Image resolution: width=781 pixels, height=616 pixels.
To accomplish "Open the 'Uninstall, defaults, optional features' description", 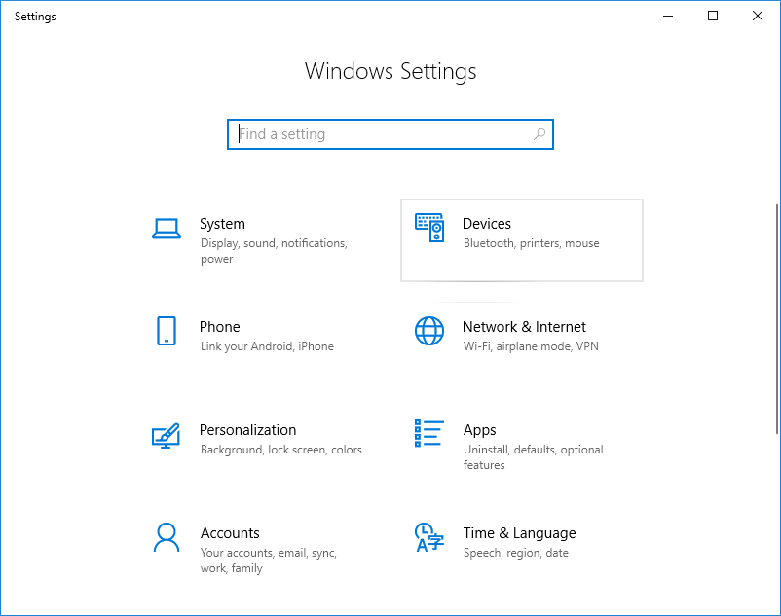I will (533, 457).
